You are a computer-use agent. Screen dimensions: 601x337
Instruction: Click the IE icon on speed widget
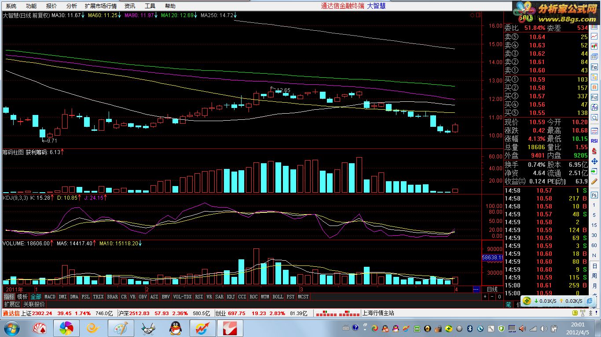590,301
